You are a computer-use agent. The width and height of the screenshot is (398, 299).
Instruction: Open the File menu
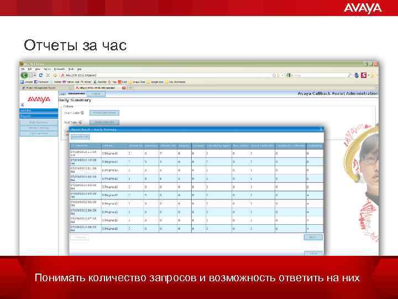coord(23,69)
